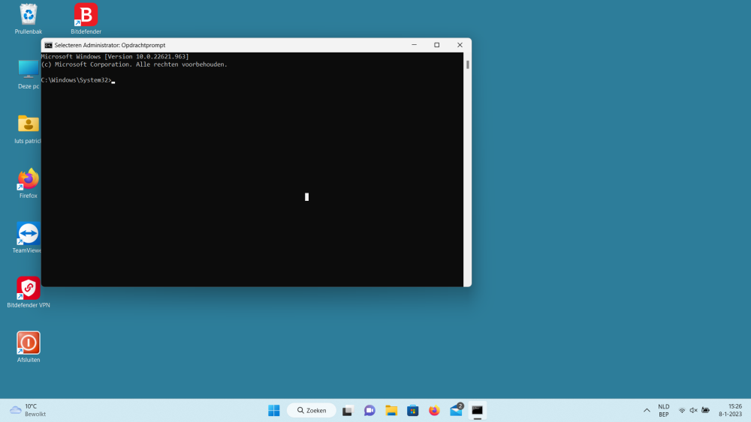Open the Mail app with notification badge
Viewport: 751px width, 422px height.
[456, 410]
